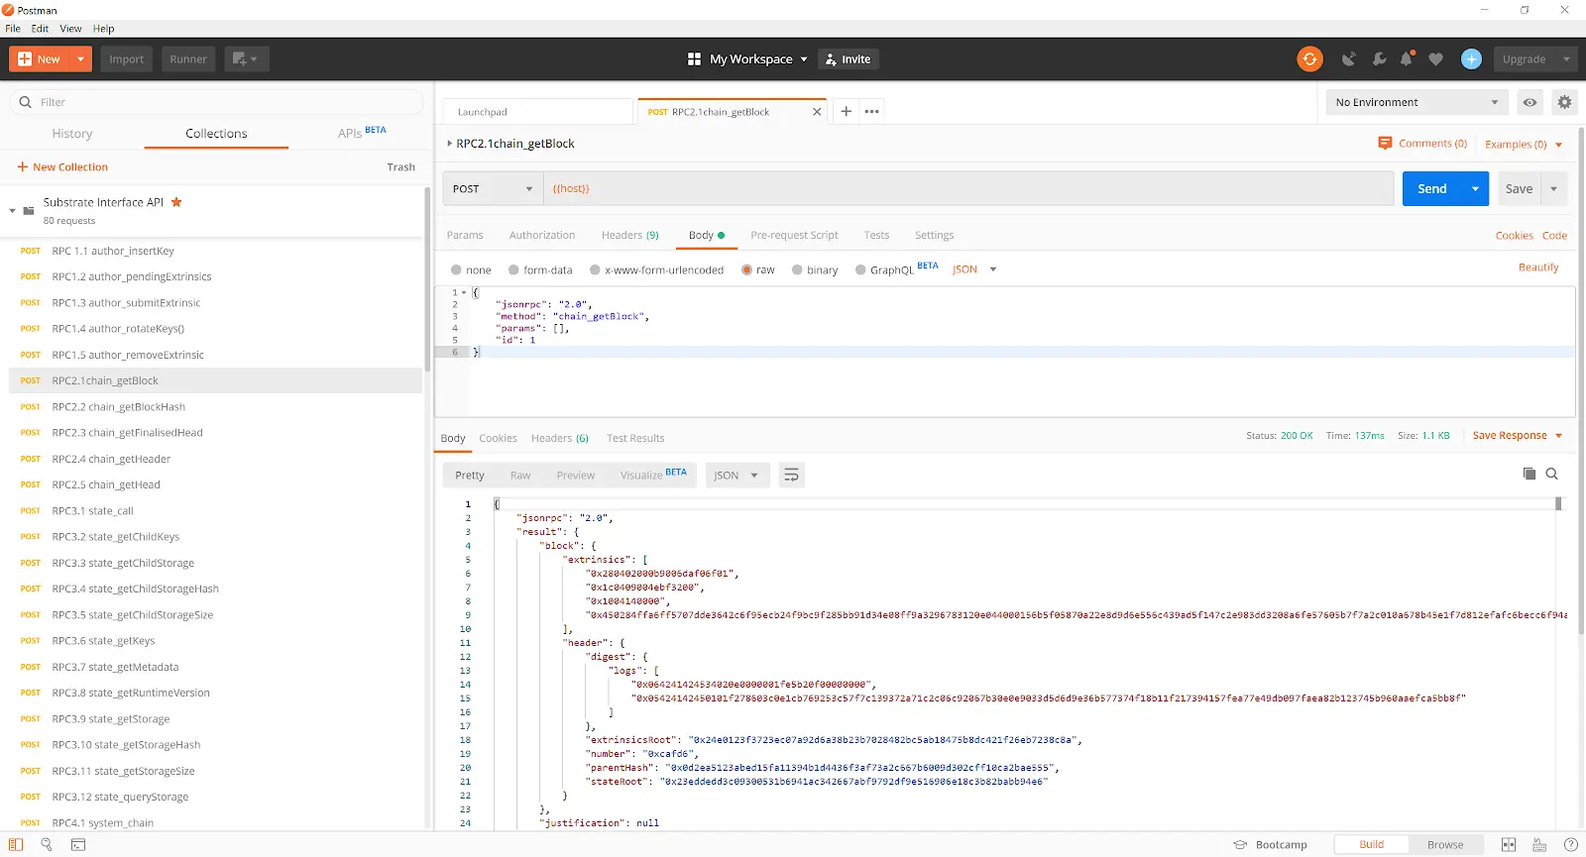Open the Postman console icon in status bar
Image resolution: width=1586 pixels, height=857 pixels.
pos(78,845)
